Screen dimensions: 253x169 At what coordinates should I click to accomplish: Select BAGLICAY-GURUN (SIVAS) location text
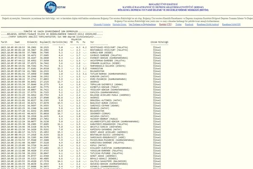104,103
